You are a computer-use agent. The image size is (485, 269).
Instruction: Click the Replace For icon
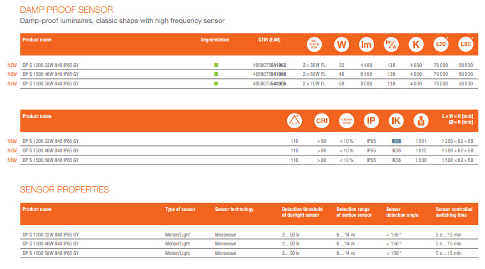(x=315, y=45)
